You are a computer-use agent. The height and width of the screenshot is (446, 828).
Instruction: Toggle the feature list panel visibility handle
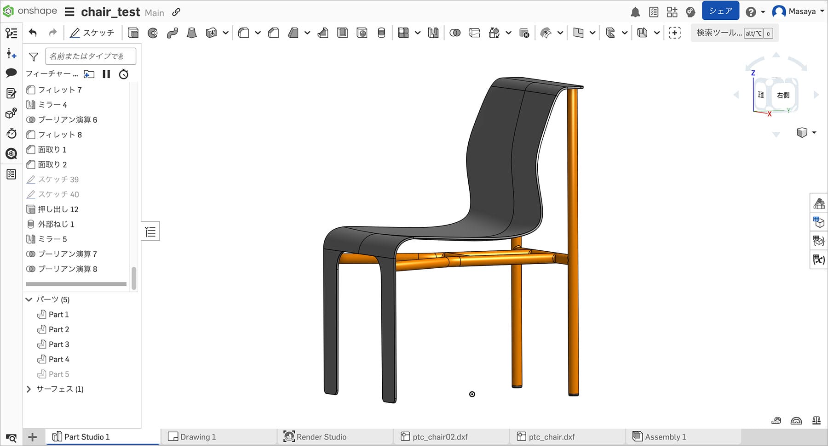150,231
